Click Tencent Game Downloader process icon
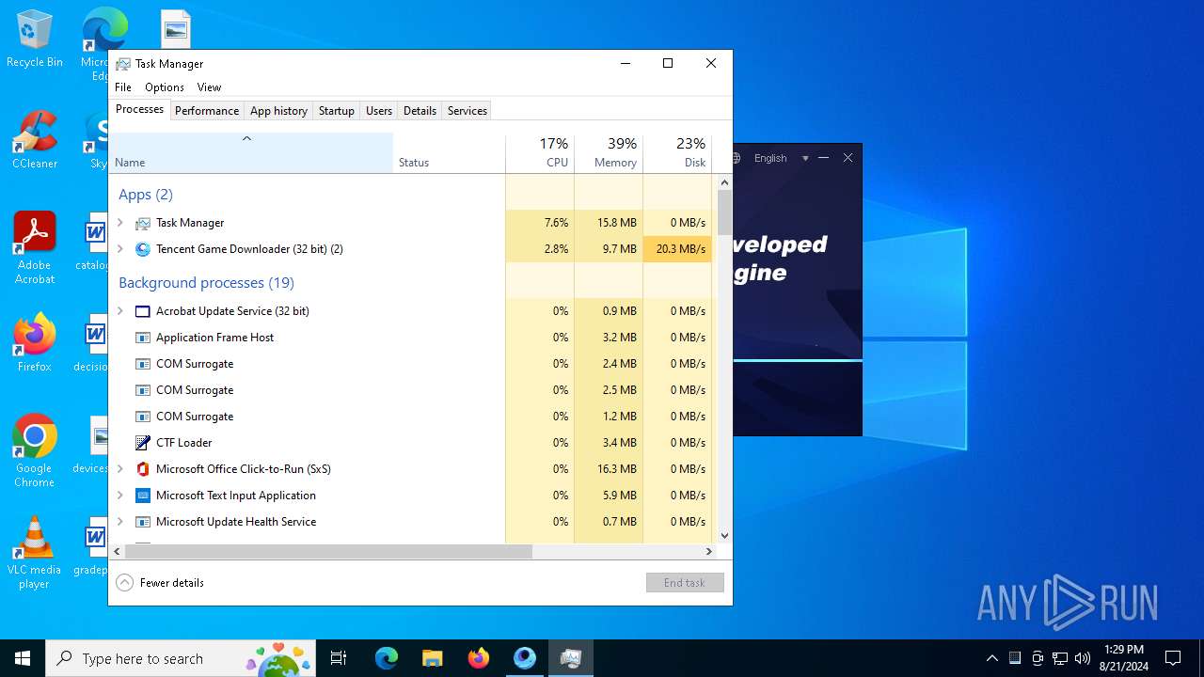 point(143,249)
